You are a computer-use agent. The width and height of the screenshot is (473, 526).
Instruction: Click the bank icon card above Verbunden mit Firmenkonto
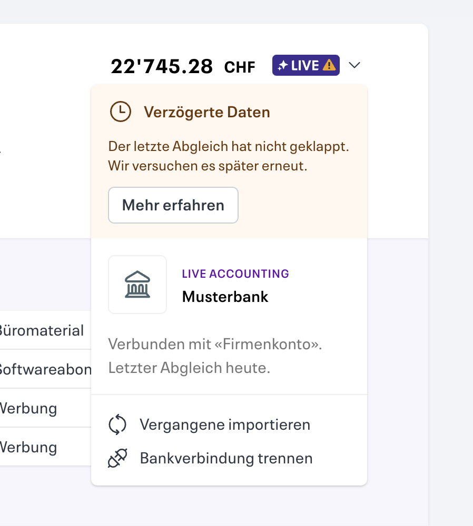(137, 284)
